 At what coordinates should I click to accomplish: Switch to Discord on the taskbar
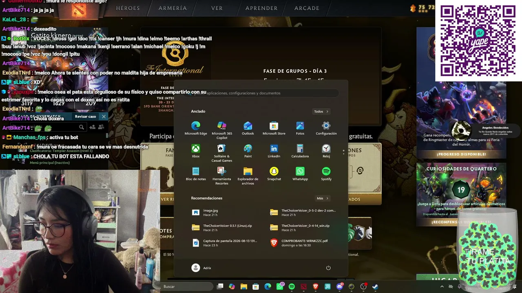[340, 286]
